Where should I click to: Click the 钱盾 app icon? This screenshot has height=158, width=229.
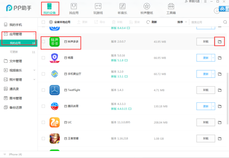[x=55, y=58]
